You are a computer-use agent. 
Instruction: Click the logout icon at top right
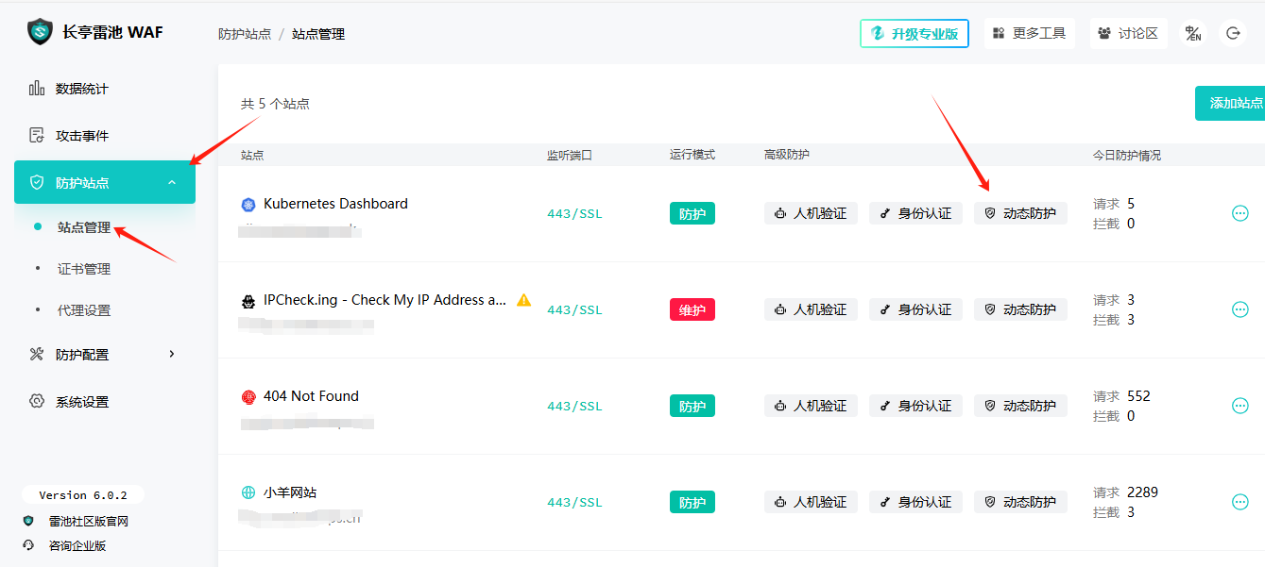pyautogui.click(x=1233, y=34)
